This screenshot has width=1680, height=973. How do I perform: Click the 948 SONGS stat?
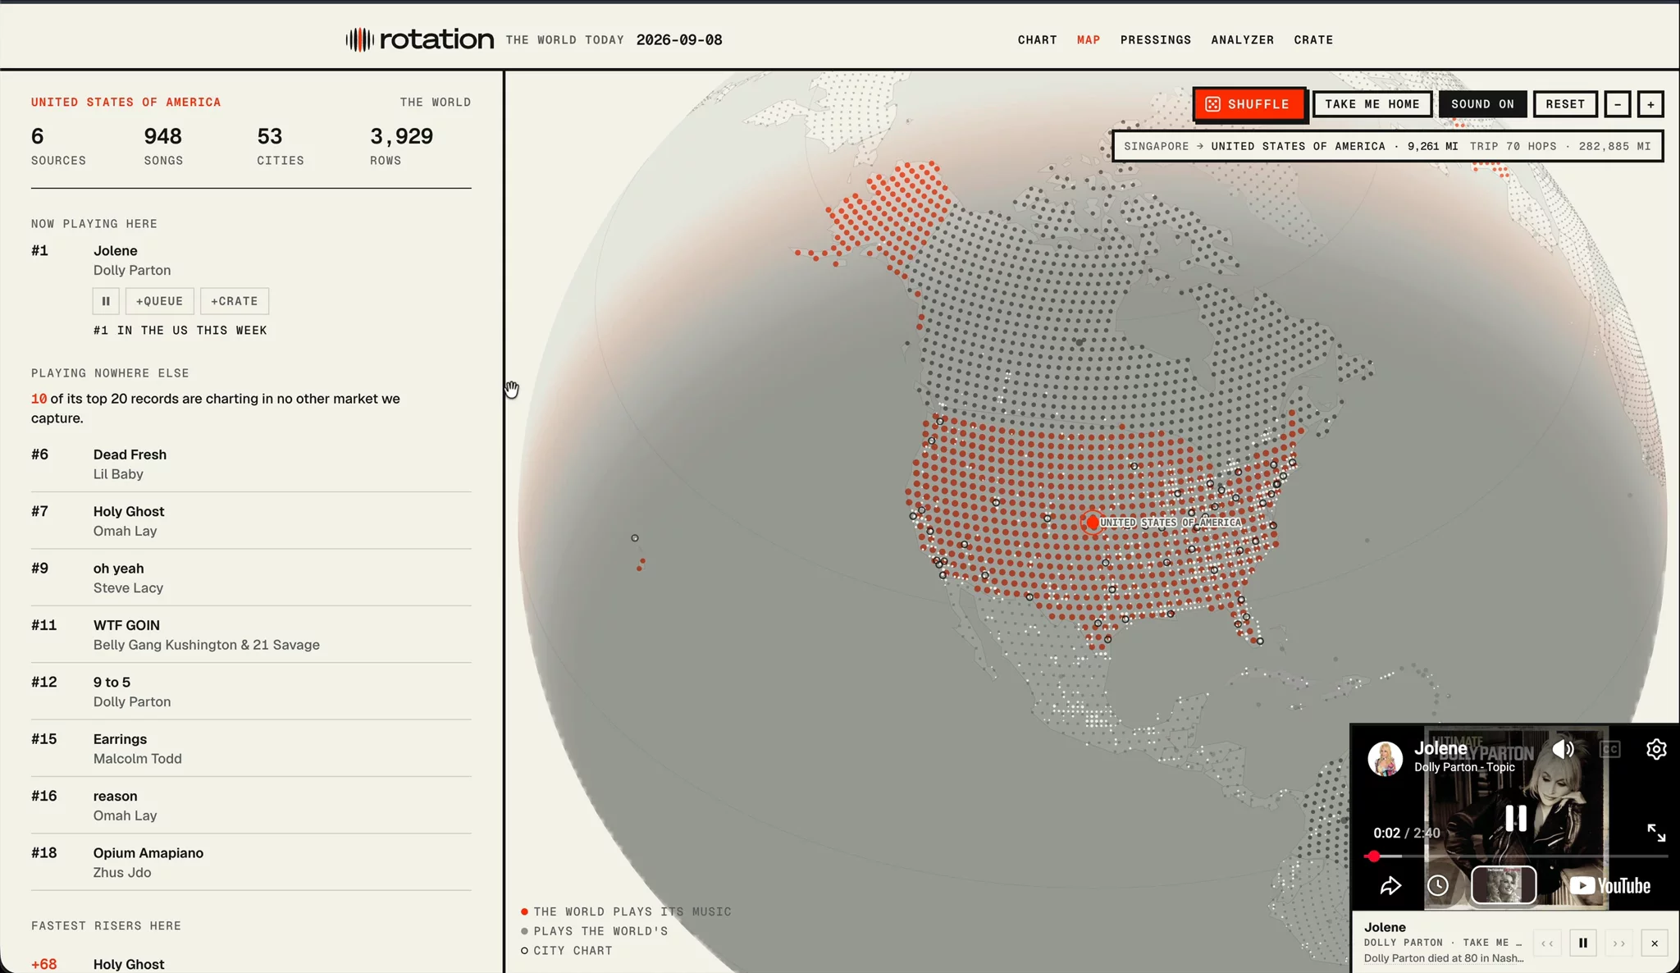point(163,146)
